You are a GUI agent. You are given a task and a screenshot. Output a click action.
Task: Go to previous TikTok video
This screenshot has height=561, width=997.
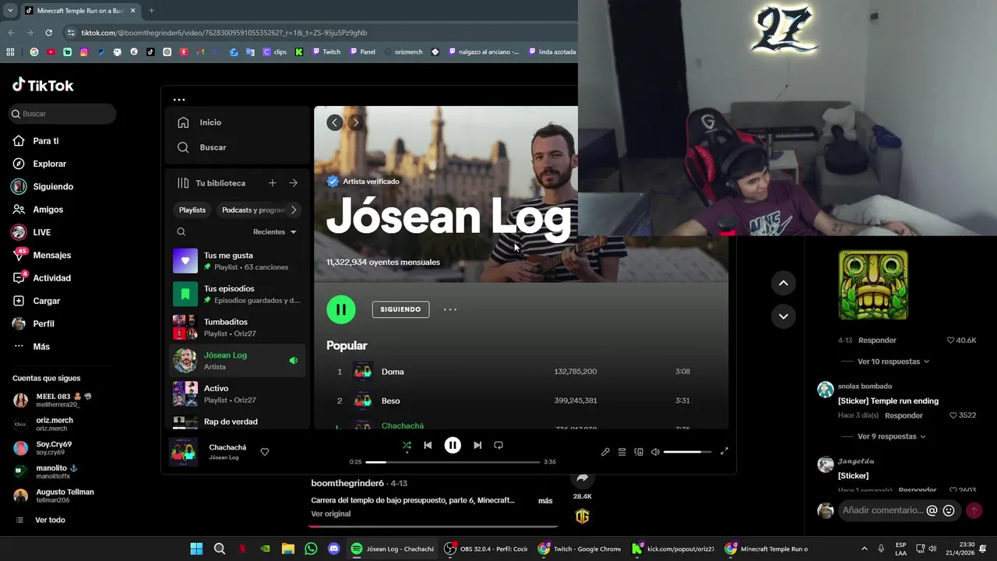pos(784,283)
